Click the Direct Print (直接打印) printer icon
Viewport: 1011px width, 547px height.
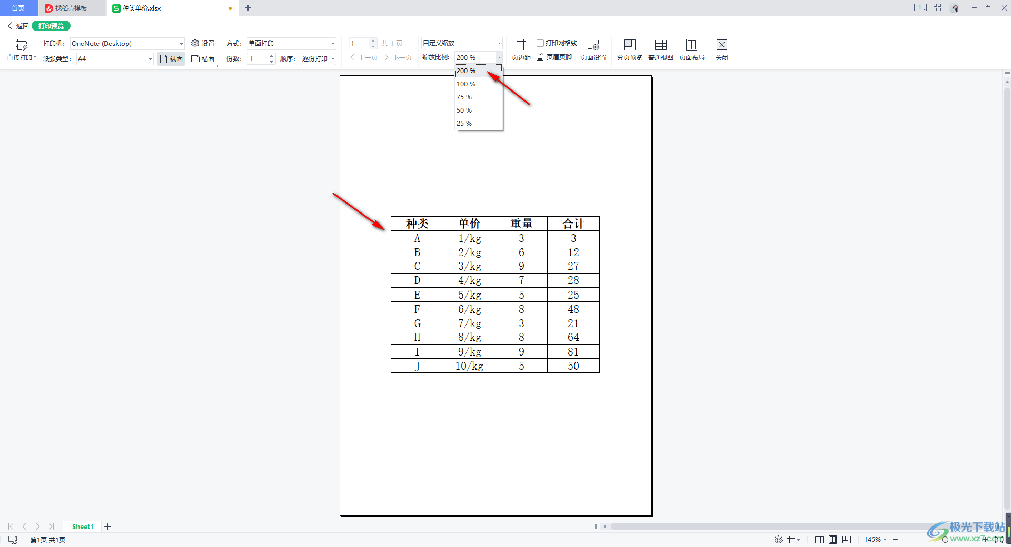21,45
